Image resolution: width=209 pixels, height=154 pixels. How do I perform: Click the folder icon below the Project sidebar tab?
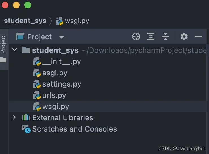pyautogui.click(x=3, y=60)
